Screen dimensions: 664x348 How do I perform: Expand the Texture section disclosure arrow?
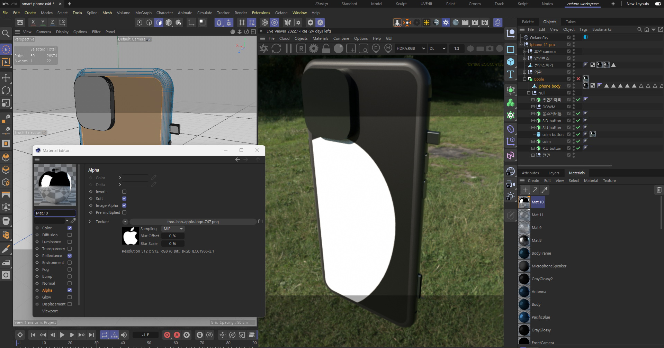pyautogui.click(x=90, y=222)
